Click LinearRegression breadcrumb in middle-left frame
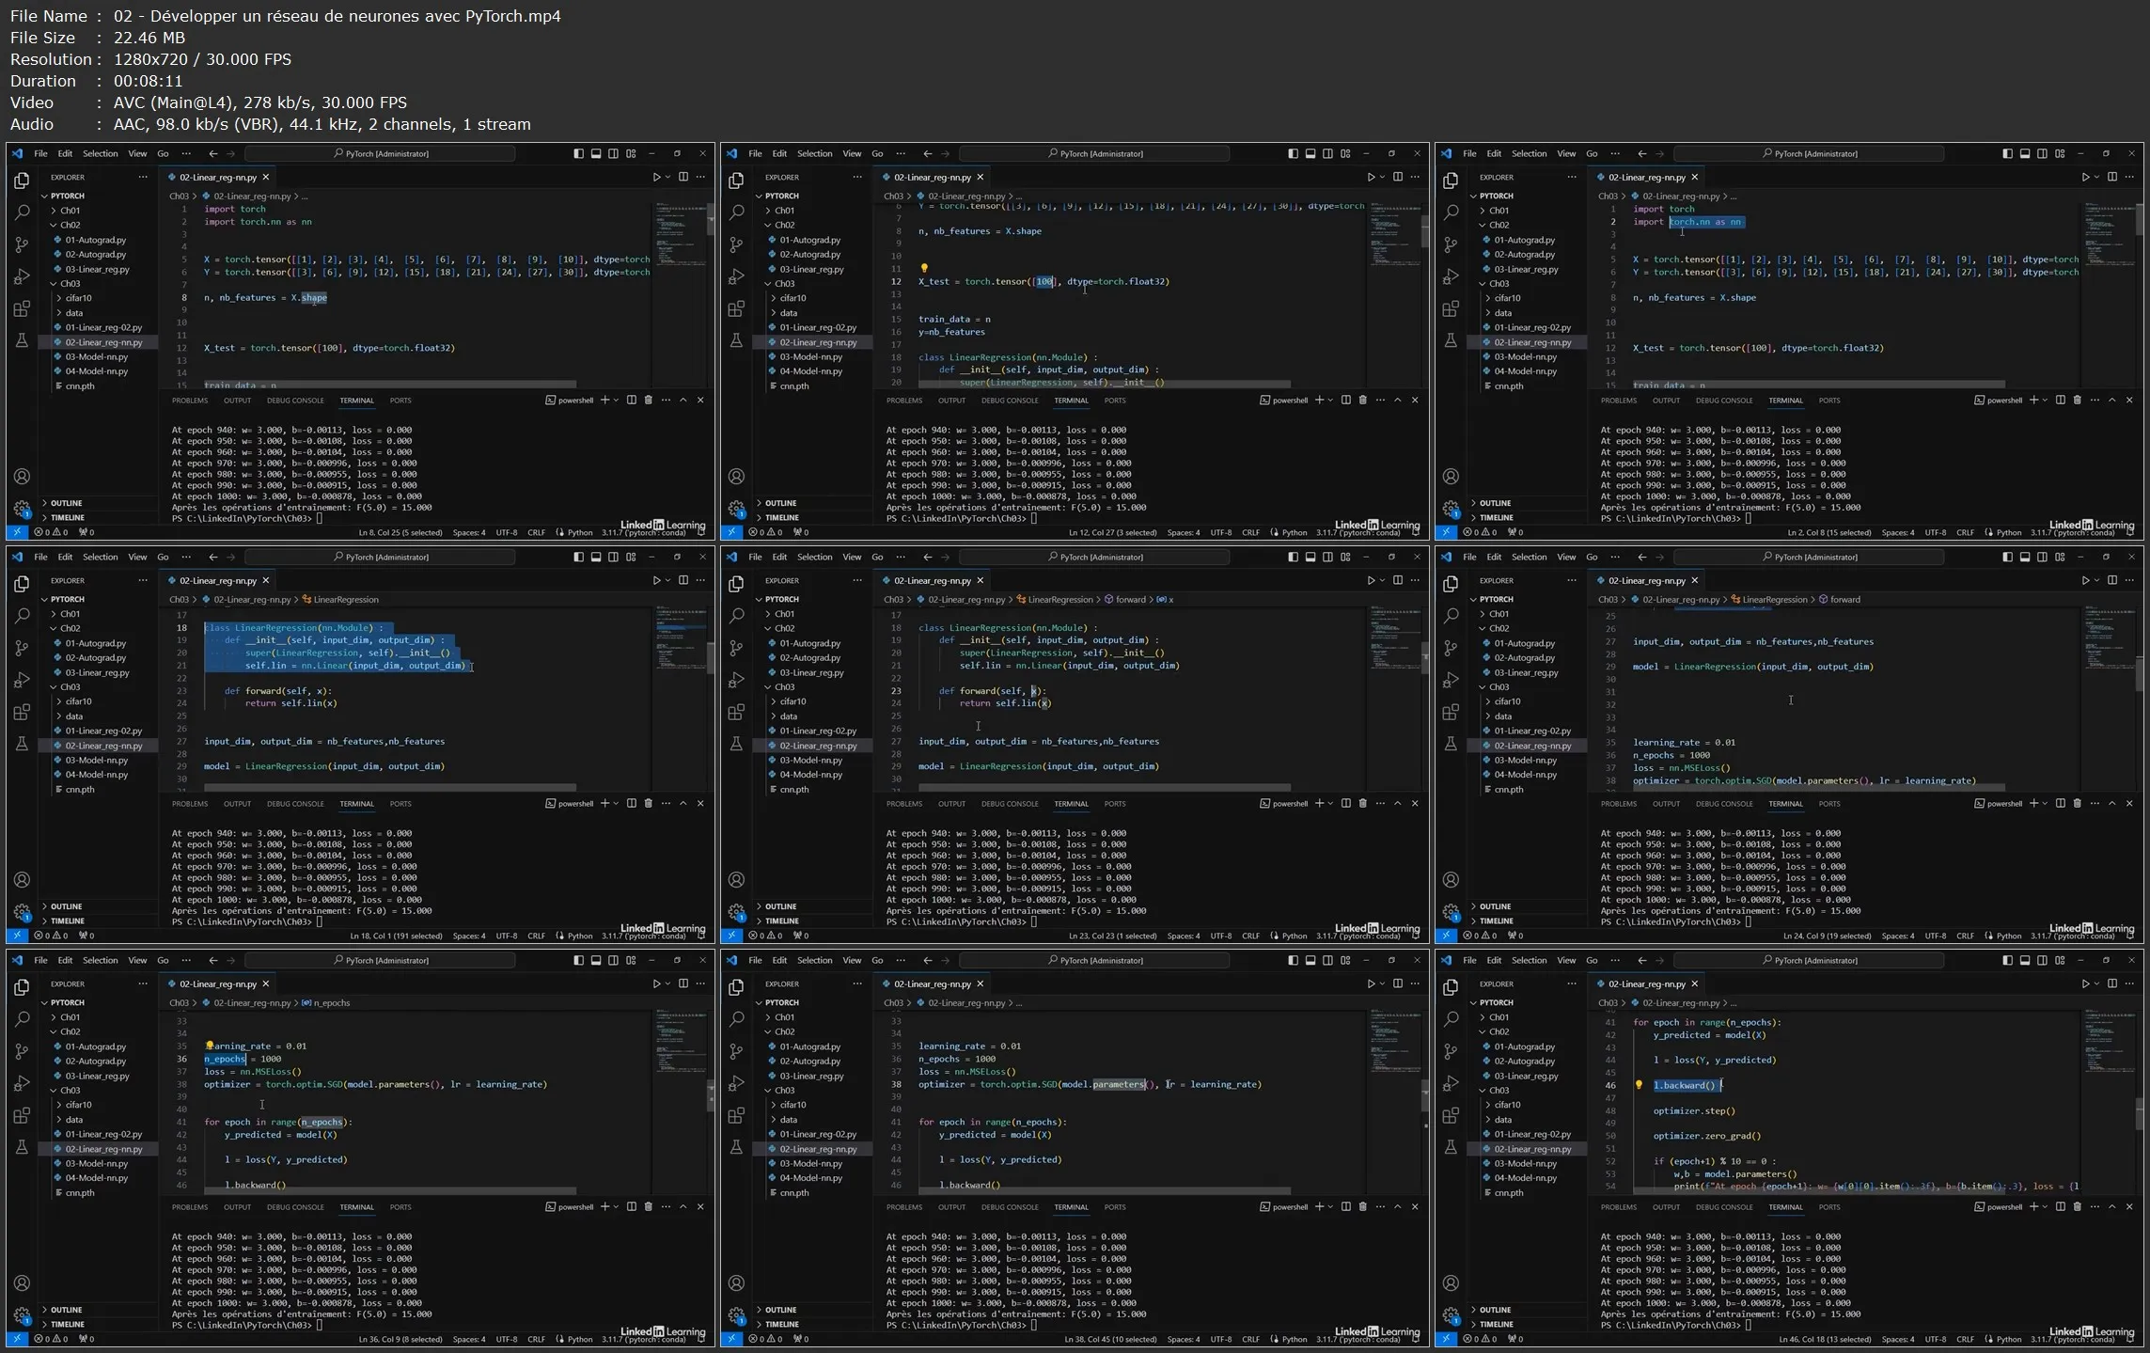Viewport: 2150px width, 1353px height. [x=346, y=599]
